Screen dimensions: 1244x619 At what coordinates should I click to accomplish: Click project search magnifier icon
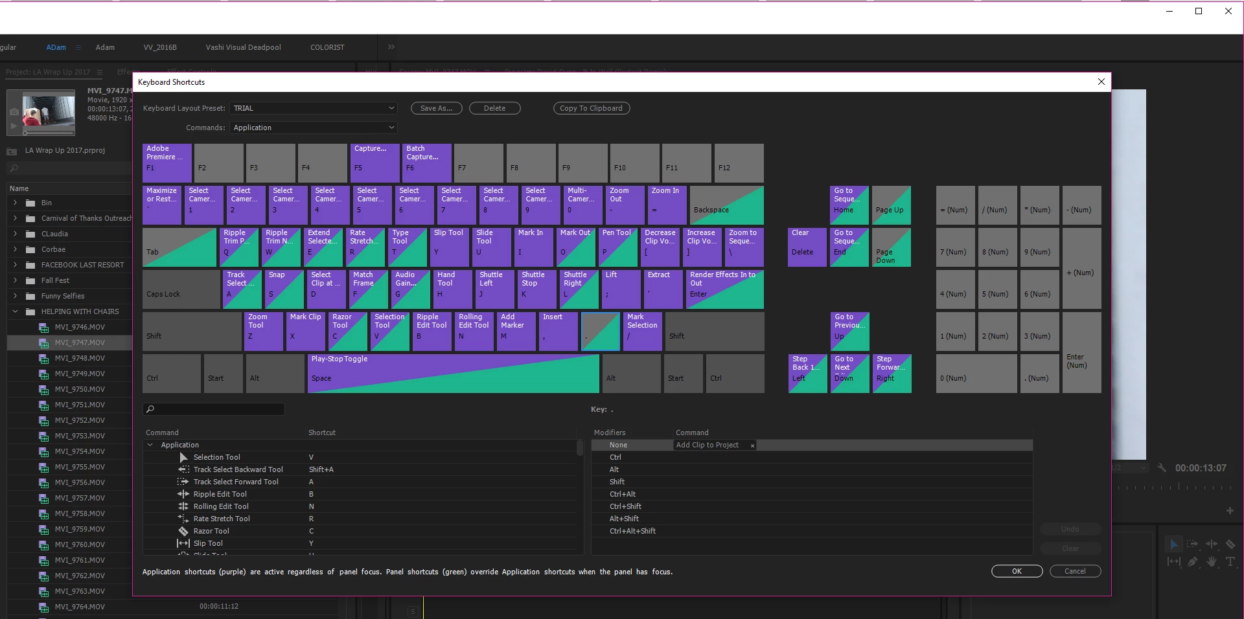coord(14,168)
